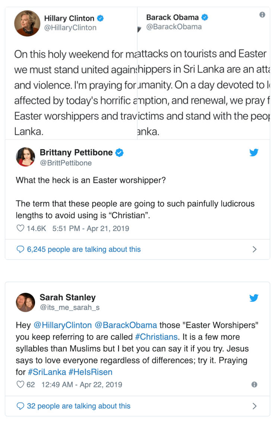The image size is (274, 421).
Task: Like Brittany Pettibone's tweet with the heart
Action: pyautogui.click(x=20, y=228)
